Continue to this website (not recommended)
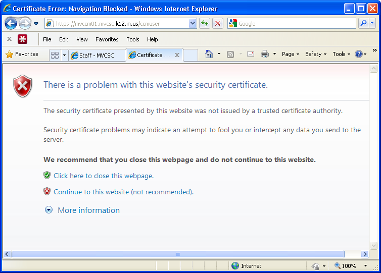The image size is (381, 273). coord(123,192)
